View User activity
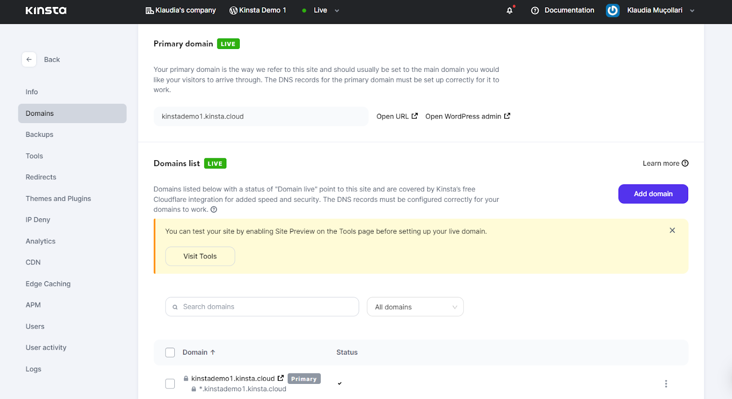Viewport: 732px width, 399px height. 46,347
